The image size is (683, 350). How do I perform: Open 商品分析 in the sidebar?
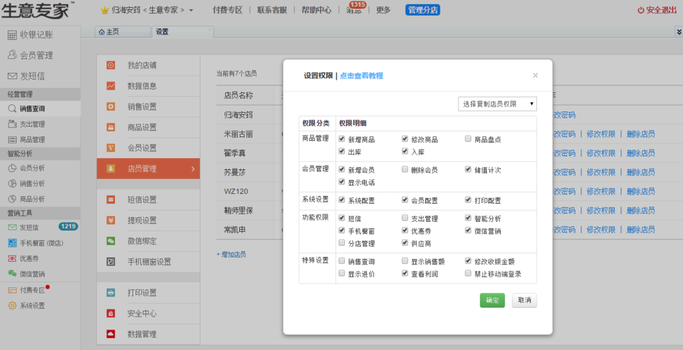click(x=27, y=199)
